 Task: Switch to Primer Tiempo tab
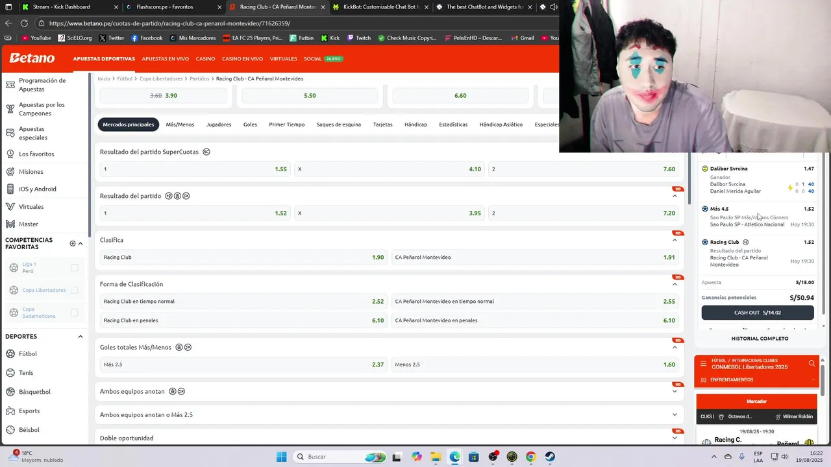click(x=287, y=125)
